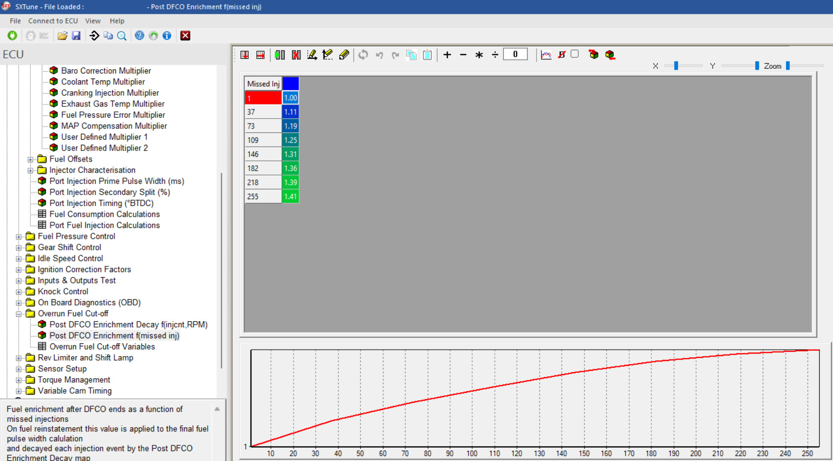The image size is (833, 461).
Task: Click the two-documents icon in the main toolbar
Action: 108,35
